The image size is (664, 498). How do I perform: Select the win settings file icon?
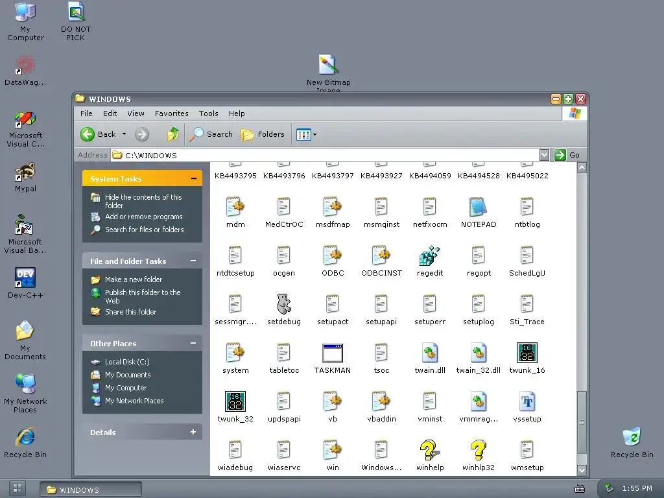pyautogui.click(x=333, y=450)
